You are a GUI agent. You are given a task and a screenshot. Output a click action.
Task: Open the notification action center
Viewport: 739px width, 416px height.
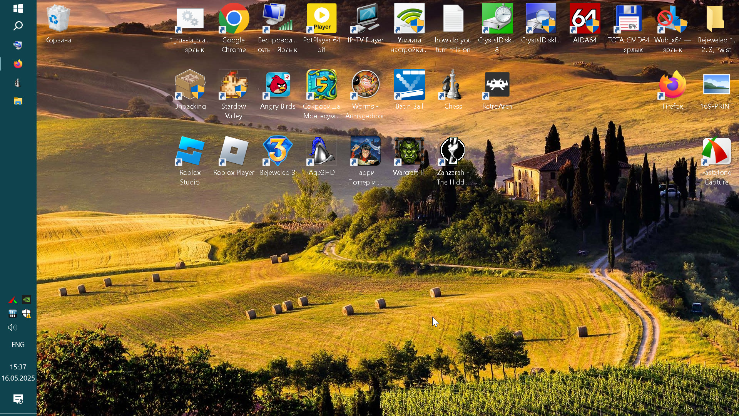(18, 399)
